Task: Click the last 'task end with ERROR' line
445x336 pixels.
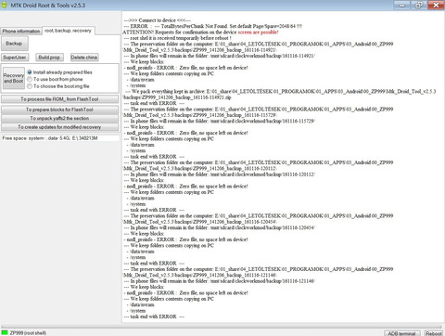Action: click(154, 317)
